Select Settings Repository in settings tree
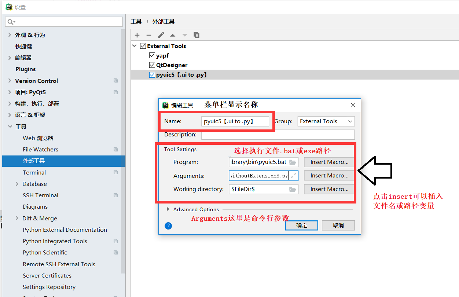The image size is (459, 297). 49,287
